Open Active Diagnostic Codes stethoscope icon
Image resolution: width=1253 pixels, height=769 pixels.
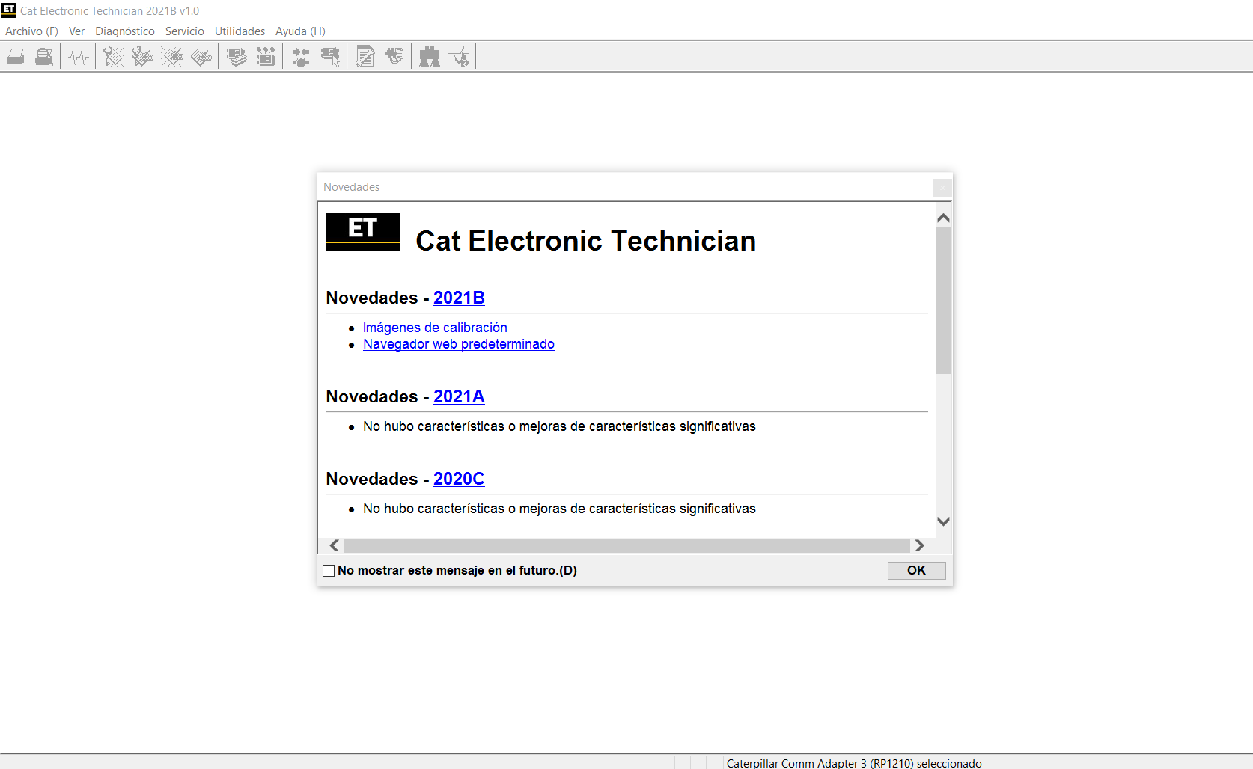click(x=114, y=57)
